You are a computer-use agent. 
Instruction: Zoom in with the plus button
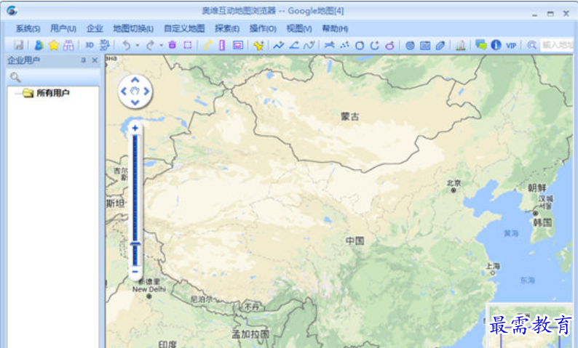tap(135, 128)
